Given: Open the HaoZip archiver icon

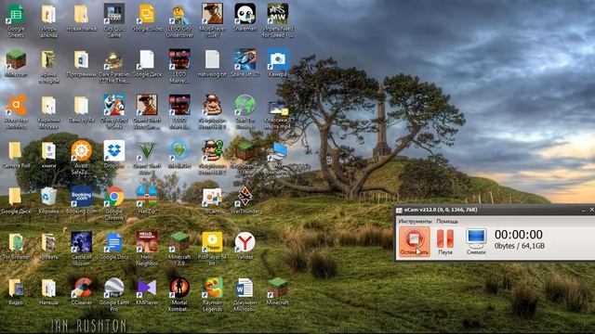Looking at the screenshot, I should 147,200.
